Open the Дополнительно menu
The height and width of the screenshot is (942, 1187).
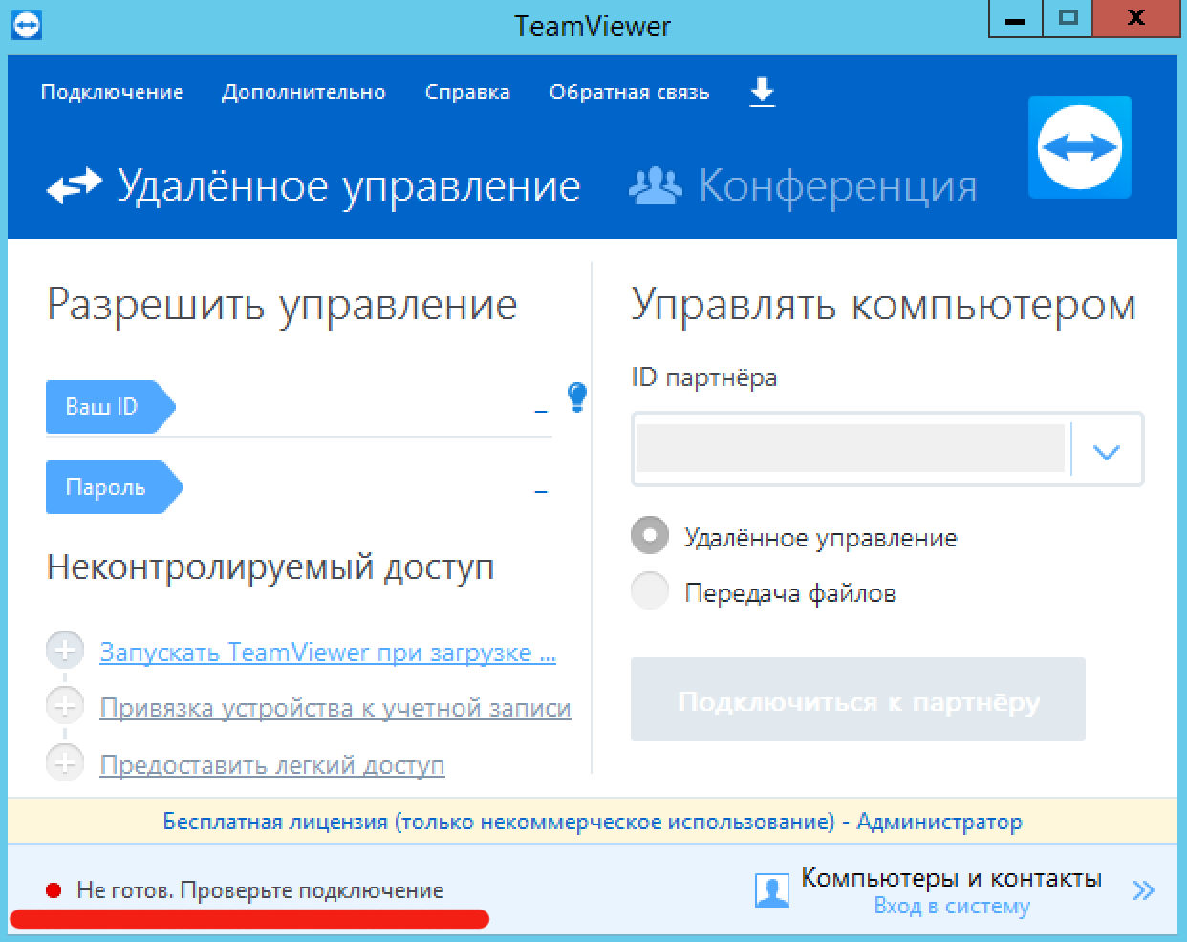click(x=304, y=93)
